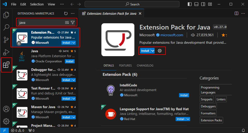Refresh the Extensions Marketplace list
Screen dimensions: 248x133
click(66, 13)
